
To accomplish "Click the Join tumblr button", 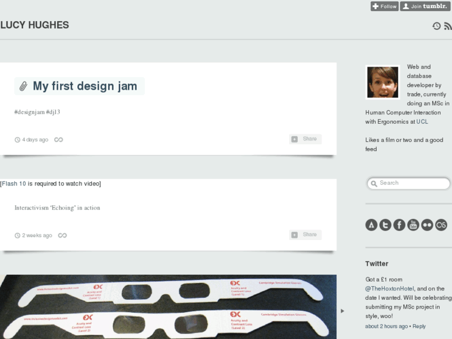I will click(x=425, y=6).
